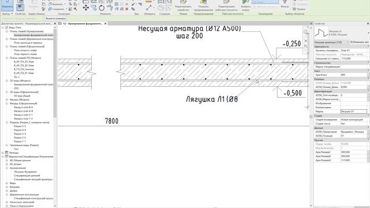The image size is (370, 208).
Task: Click the Стадия возведения value Новая конструкция
Action: [x=354, y=120]
